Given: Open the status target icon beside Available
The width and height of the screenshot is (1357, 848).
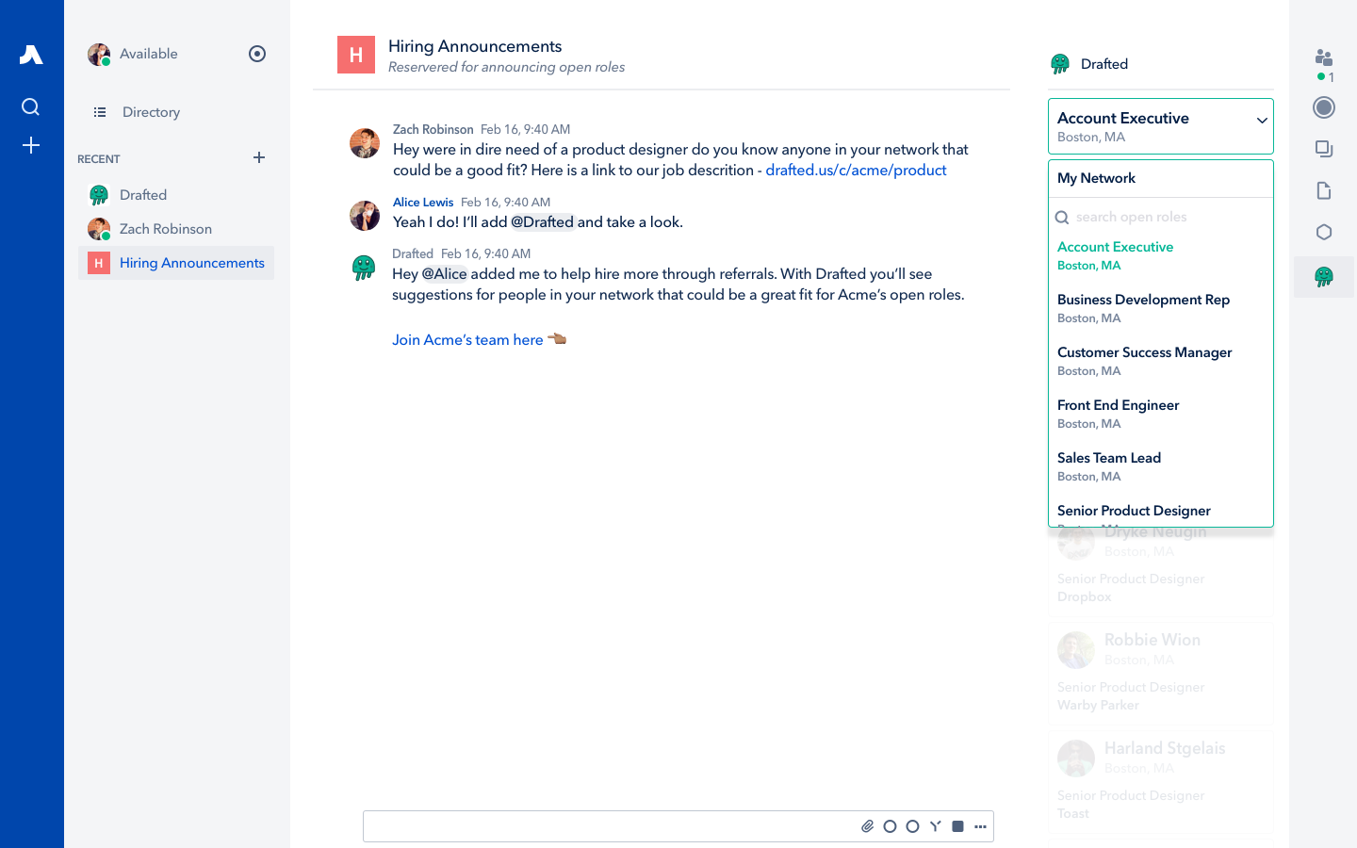Looking at the screenshot, I should [x=257, y=54].
